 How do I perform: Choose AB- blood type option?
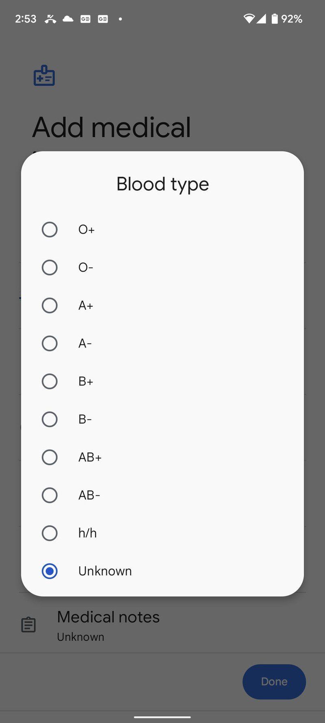50,495
